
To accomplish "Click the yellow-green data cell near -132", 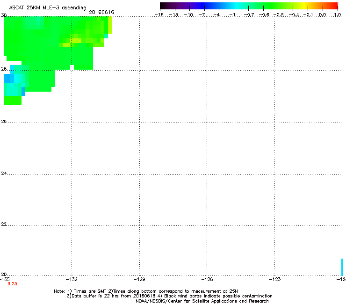I will [x=76, y=41].
